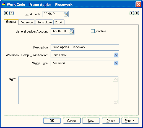The width and height of the screenshot is (143, 128).
Task: Switch to the Horticulture tab
Action: pos(44,22)
